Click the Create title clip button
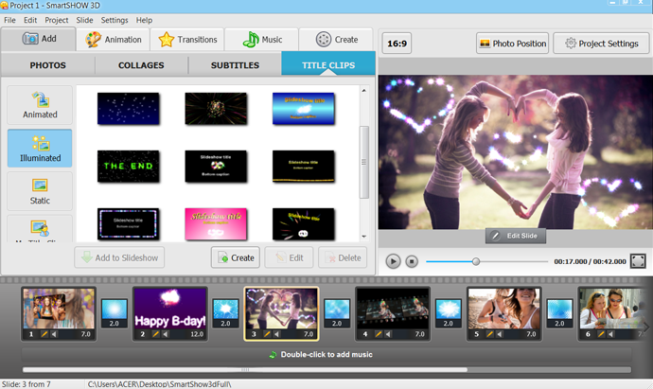The image size is (653, 389). pyautogui.click(x=236, y=257)
